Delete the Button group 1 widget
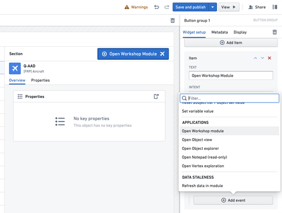The height and width of the screenshot is (213, 282). (x=275, y=32)
